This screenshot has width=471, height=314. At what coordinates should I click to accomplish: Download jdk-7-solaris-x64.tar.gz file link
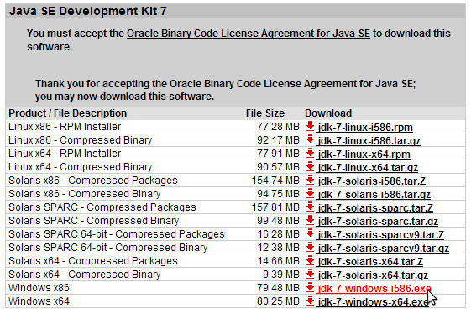coord(373,275)
